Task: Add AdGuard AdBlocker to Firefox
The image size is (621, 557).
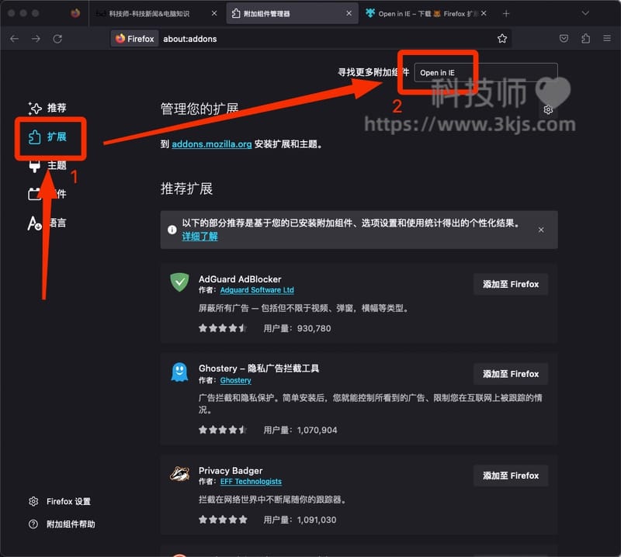Action: (x=511, y=284)
